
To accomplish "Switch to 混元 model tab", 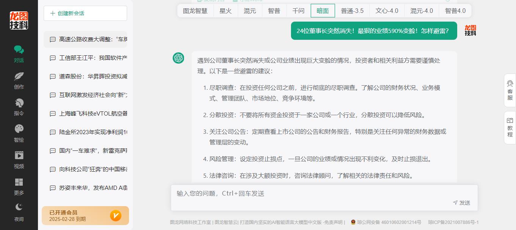I will [250, 11].
